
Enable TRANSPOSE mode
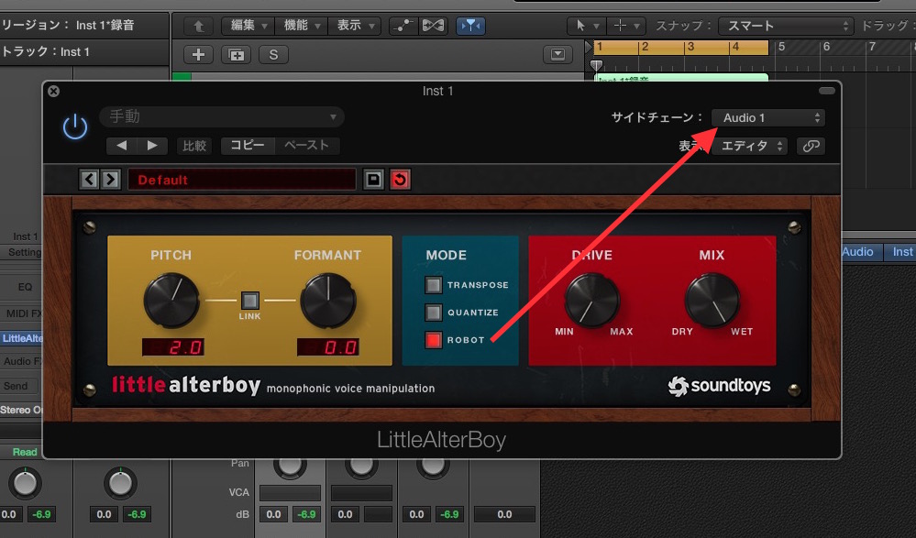434,284
